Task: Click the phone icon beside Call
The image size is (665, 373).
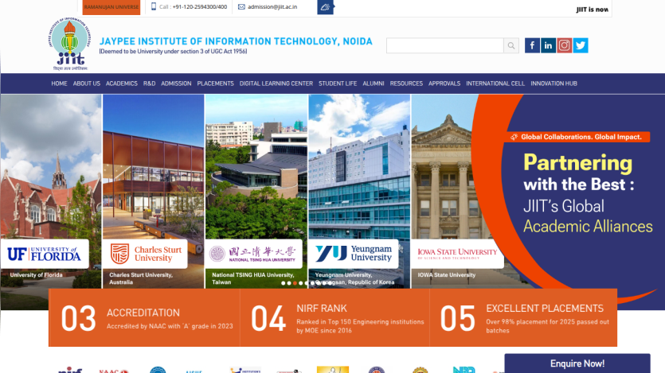Action: [154, 6]
